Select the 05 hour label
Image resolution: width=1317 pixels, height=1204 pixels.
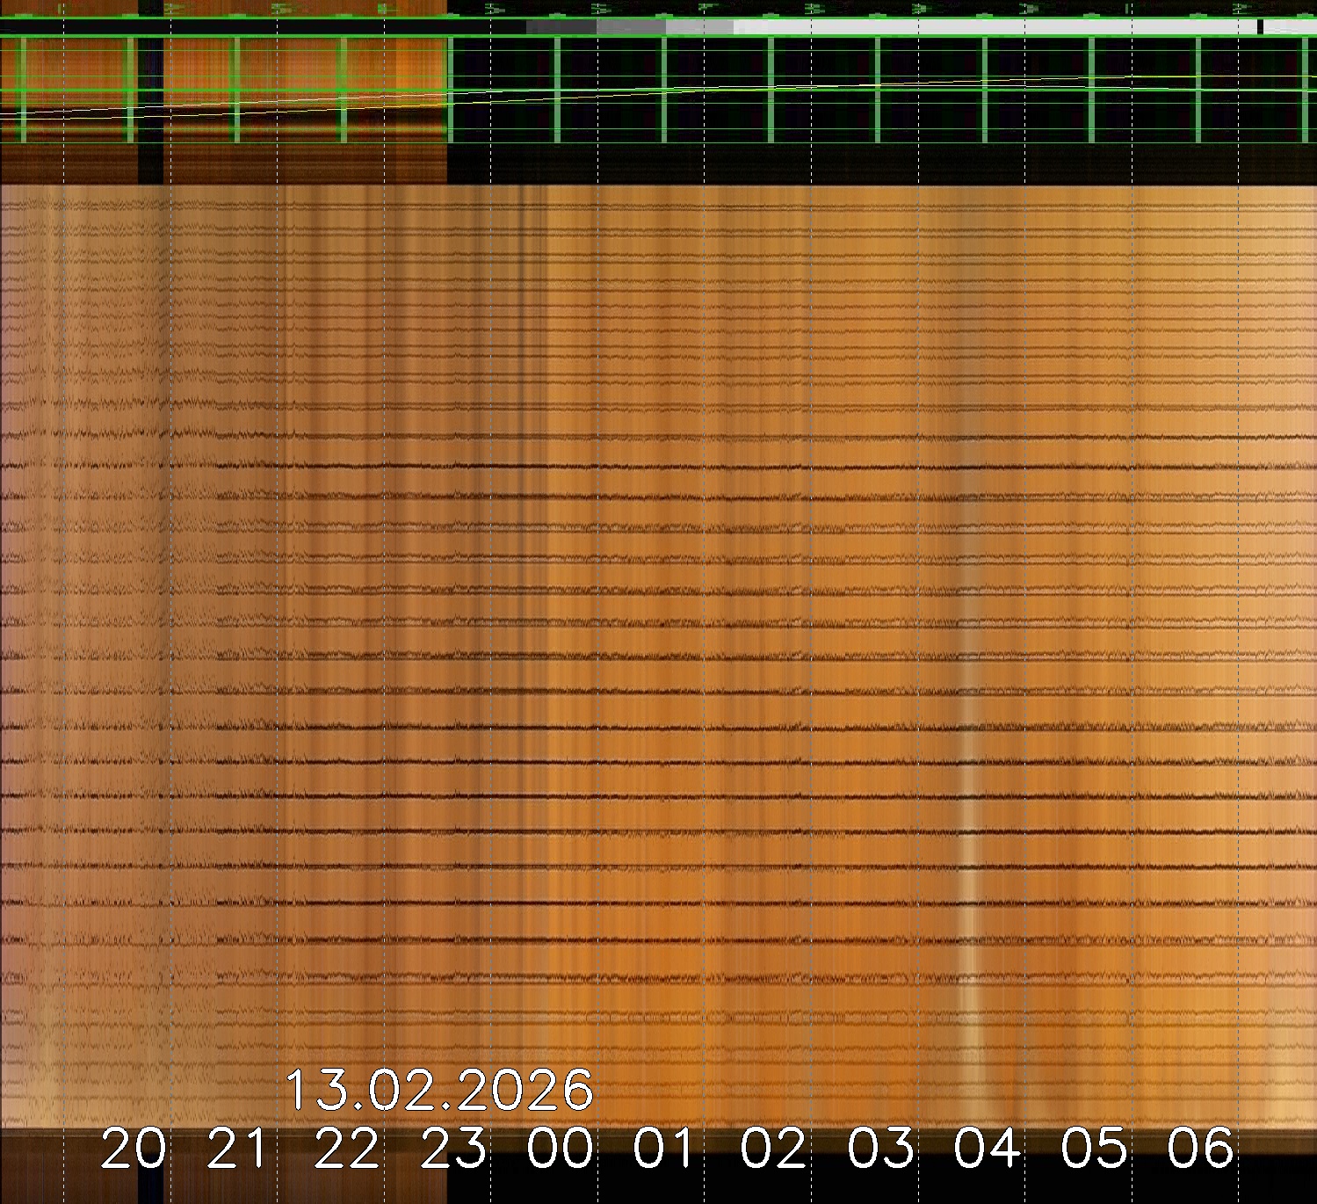1094,1149
